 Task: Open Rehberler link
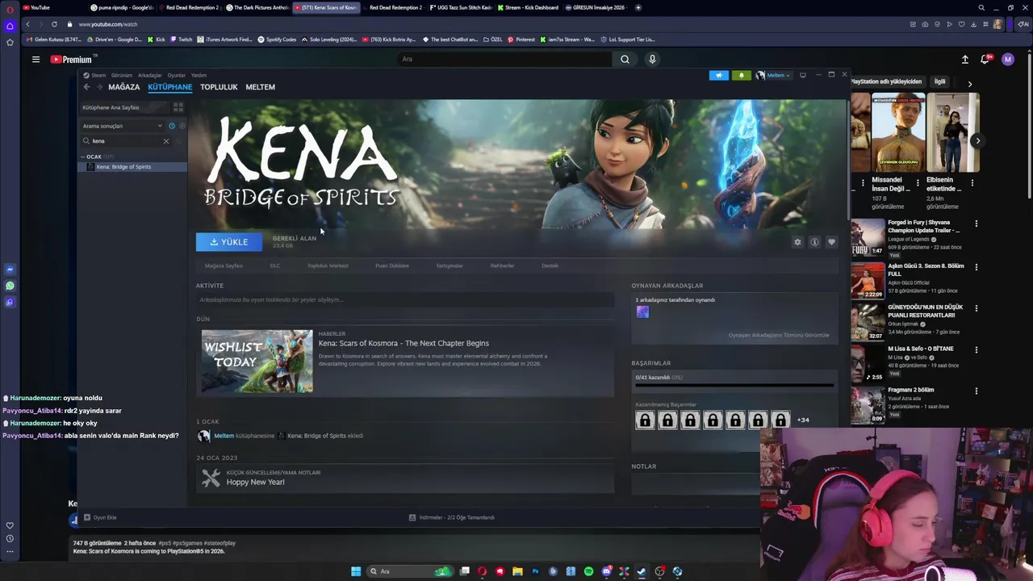click(x=502, y=265)
